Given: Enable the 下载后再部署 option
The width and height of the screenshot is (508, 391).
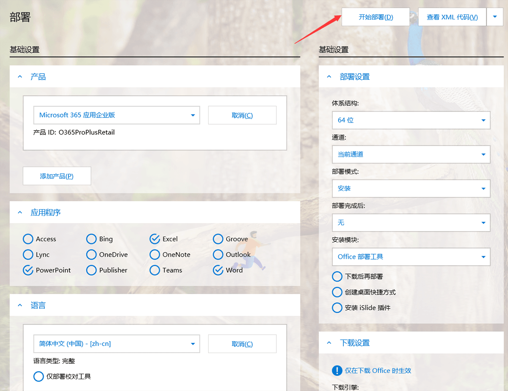Looking at the screenshot, I should (337, 276).
